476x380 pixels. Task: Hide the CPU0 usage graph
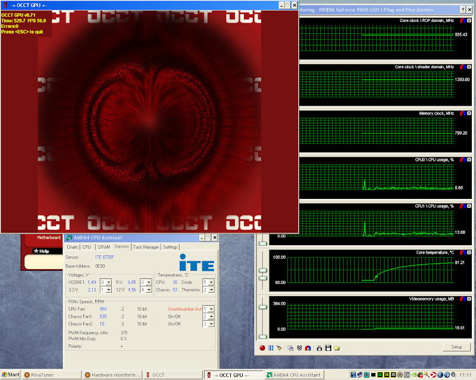pos(469,160)
